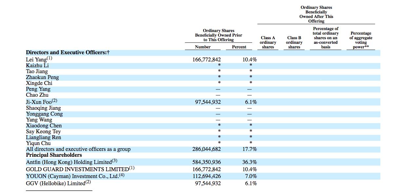This screenshot has width=402, height=195.
Task: Click 'Class A ordinary shares' header
Action: point(268,42)
